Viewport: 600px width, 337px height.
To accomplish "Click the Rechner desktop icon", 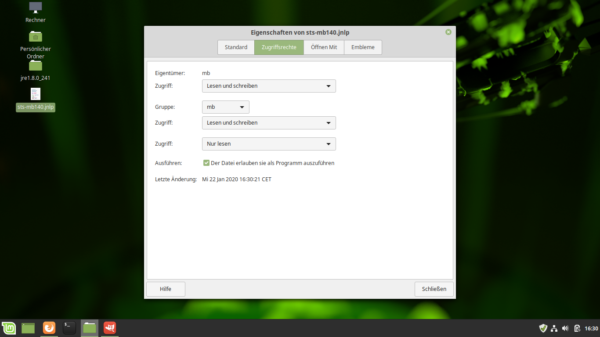I will click(x=36, y=7).
